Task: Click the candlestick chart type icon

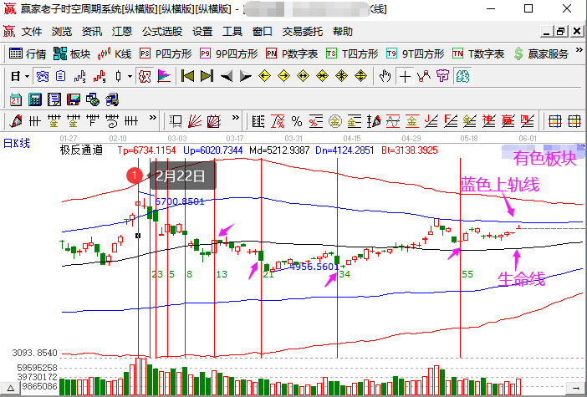Action: (118, 77)
